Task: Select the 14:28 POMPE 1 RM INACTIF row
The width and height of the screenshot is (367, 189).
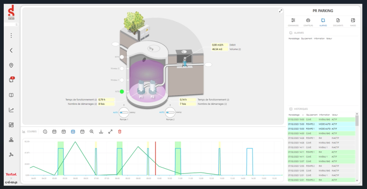Action: click(321, 138)
